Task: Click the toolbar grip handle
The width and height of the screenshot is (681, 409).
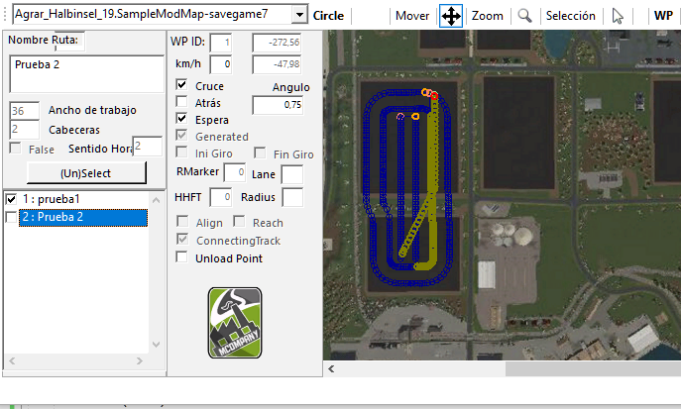Action: coord(5,15)
